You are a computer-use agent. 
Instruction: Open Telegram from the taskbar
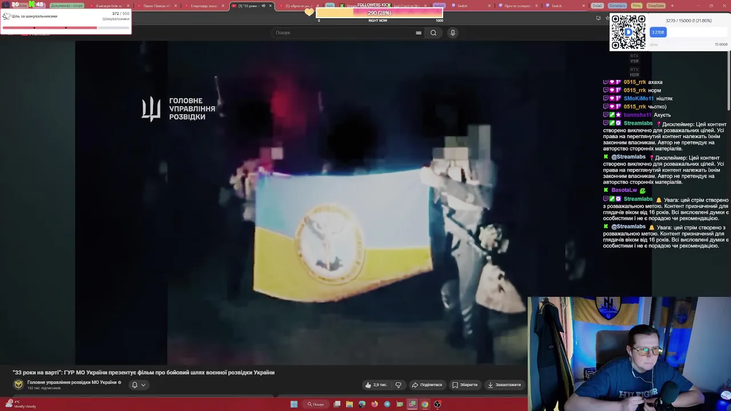pyautogui.click(x=387, y=404)
